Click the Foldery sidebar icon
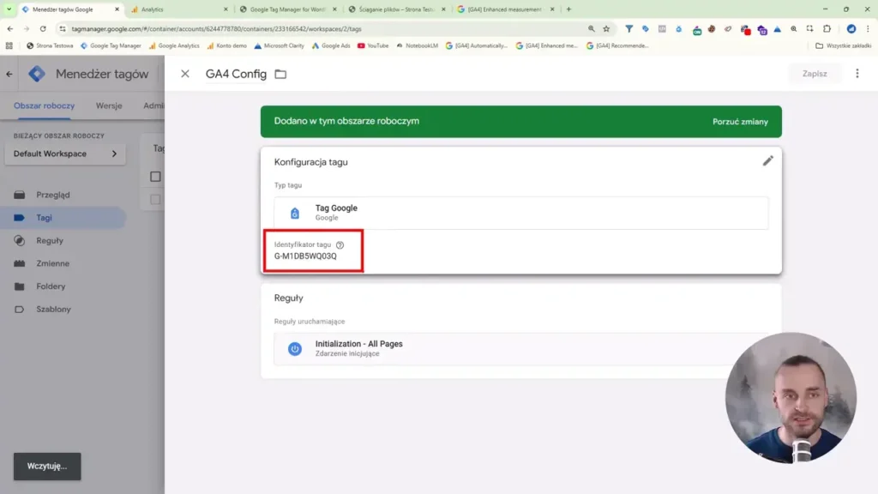This screenshot has width=878, height=494. click(x=20, y=286)
